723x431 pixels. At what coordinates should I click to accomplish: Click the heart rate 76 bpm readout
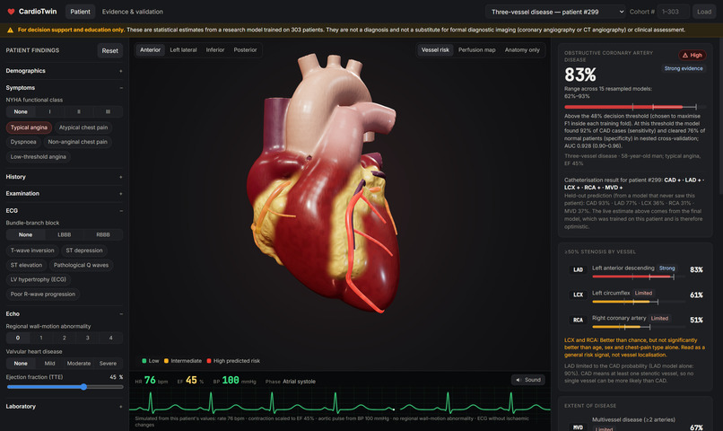coord(152,380)
